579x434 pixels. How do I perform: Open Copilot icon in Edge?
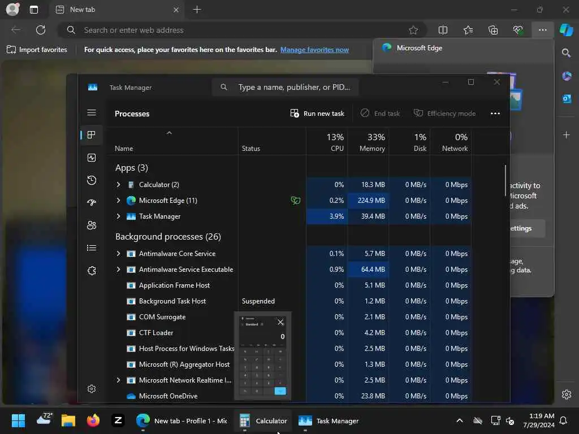coord(566,29)
